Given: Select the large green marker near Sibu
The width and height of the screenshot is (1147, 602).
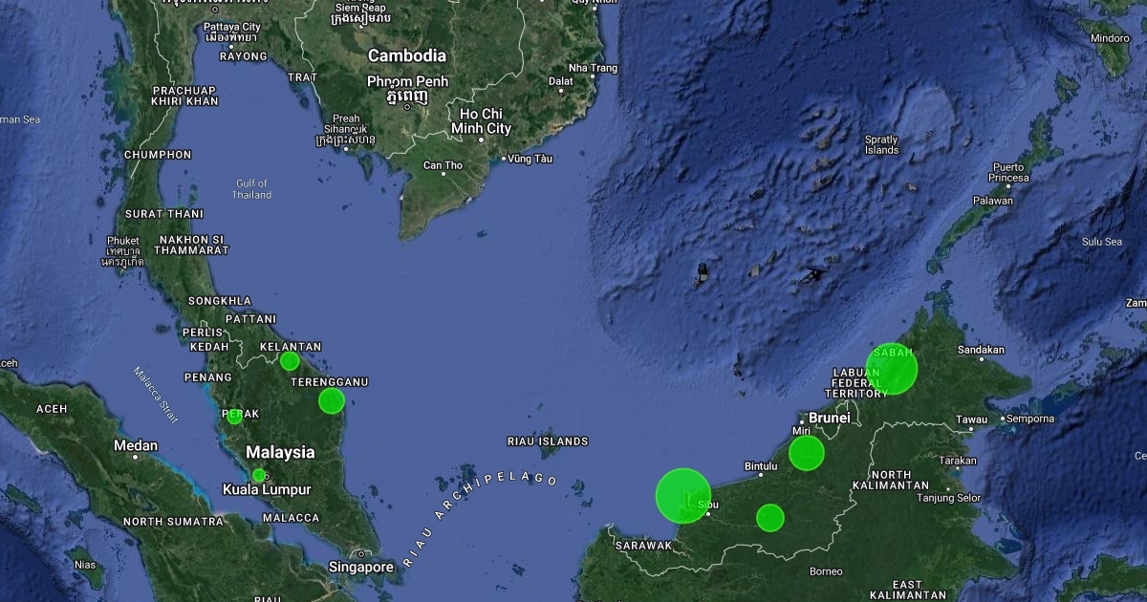Looking at the screenshot, I should 683,495.
